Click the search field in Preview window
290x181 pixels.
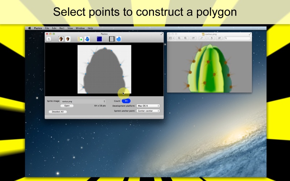click(237, 38)
